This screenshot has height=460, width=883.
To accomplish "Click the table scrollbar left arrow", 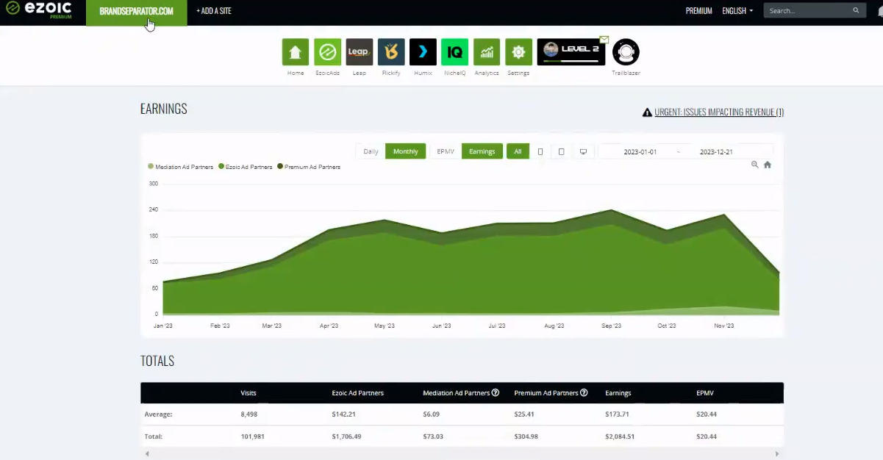I will (146, 454).
